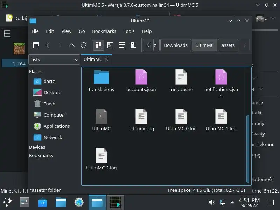
Task: Click the Downloads path button
Action: point(176,45)
